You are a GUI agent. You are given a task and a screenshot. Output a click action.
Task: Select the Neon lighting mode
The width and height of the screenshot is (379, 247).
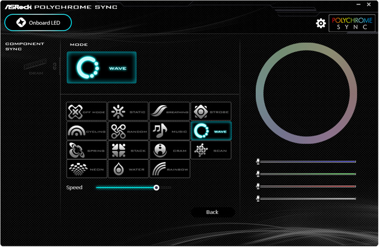[86, 169]
